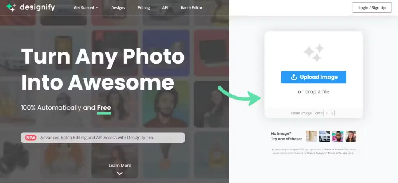Open the Designify Pro announcement banner

[x=103, y=138]
